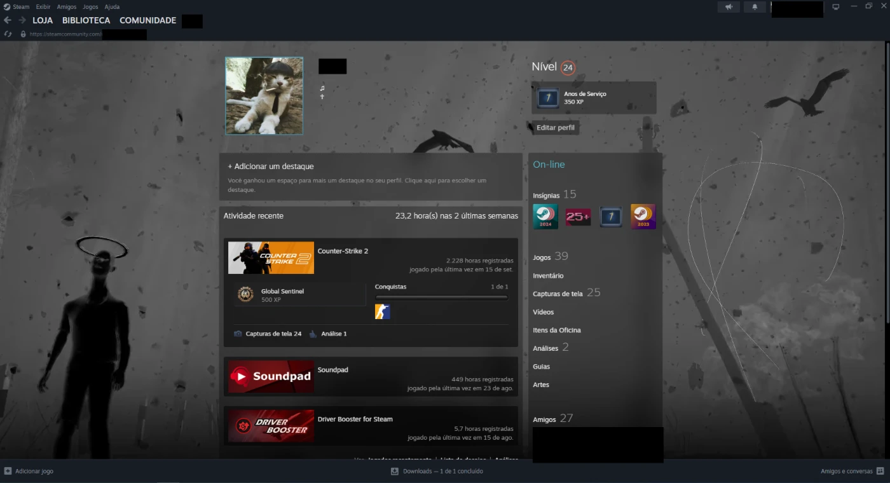
Task: Open the Vídeos link
Action: click(x=544, y=312)
